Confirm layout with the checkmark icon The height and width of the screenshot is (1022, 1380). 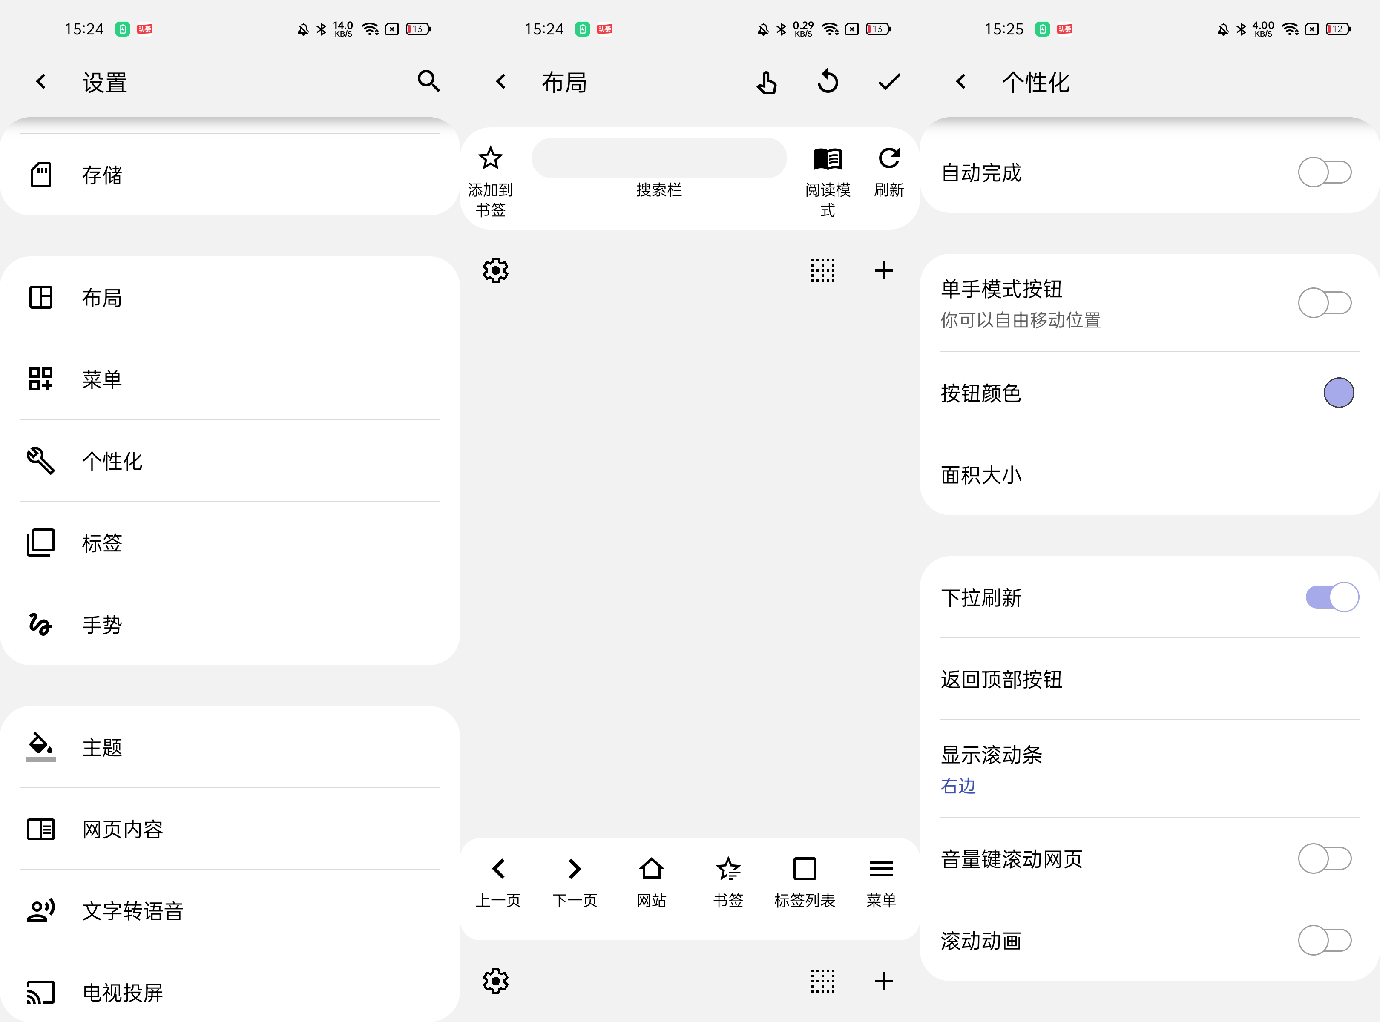[x=888, y=82]
